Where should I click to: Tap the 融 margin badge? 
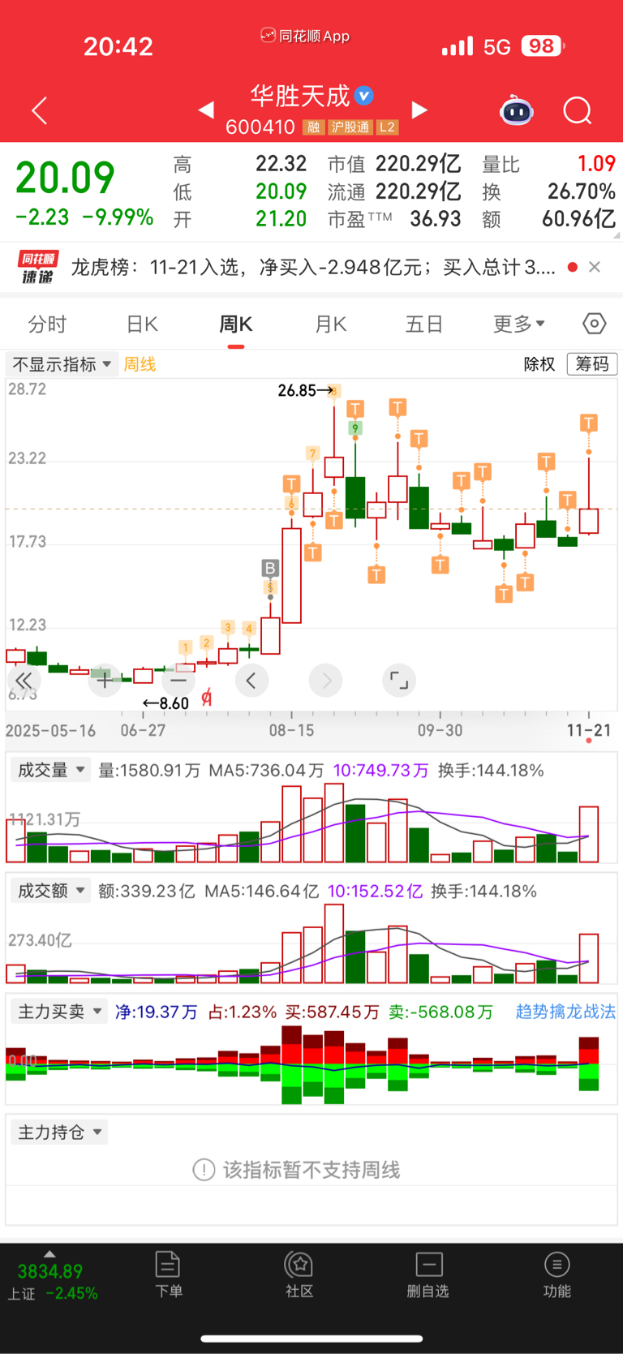tap(313, 127)
